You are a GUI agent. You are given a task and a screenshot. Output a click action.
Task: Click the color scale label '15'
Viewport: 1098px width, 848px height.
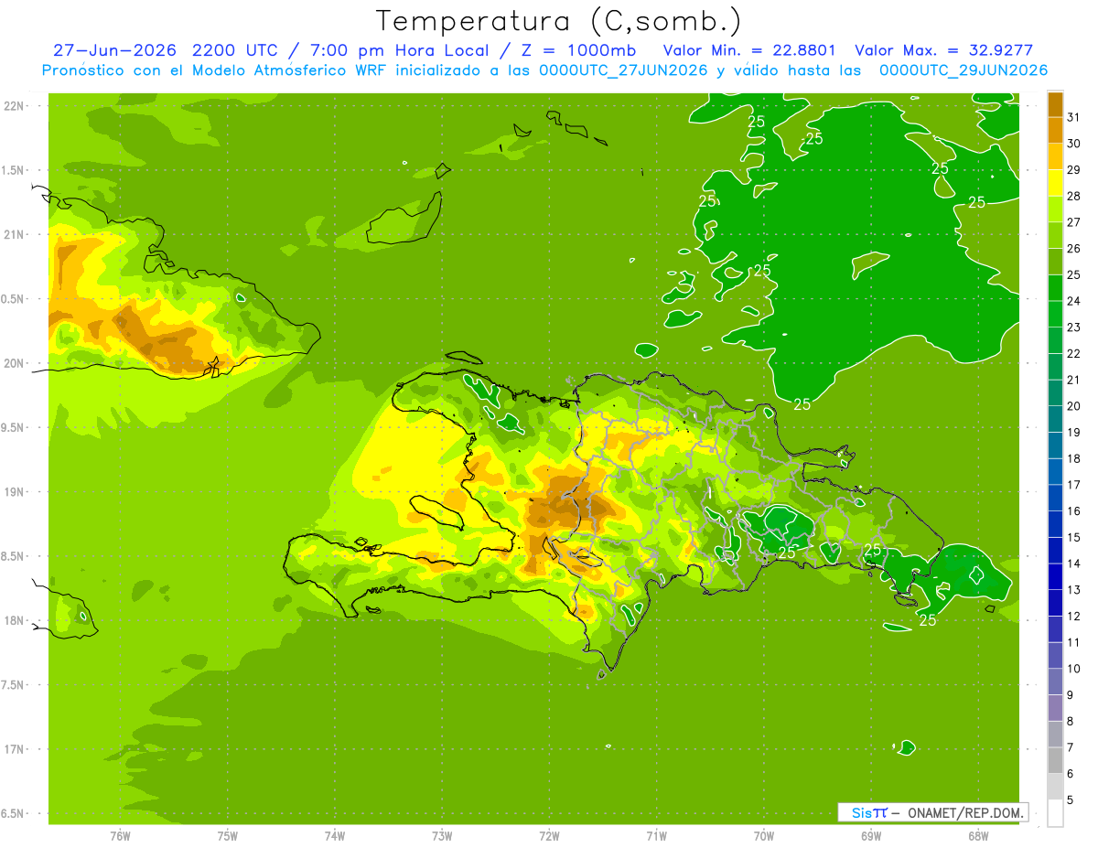[x=1074, y=537]
